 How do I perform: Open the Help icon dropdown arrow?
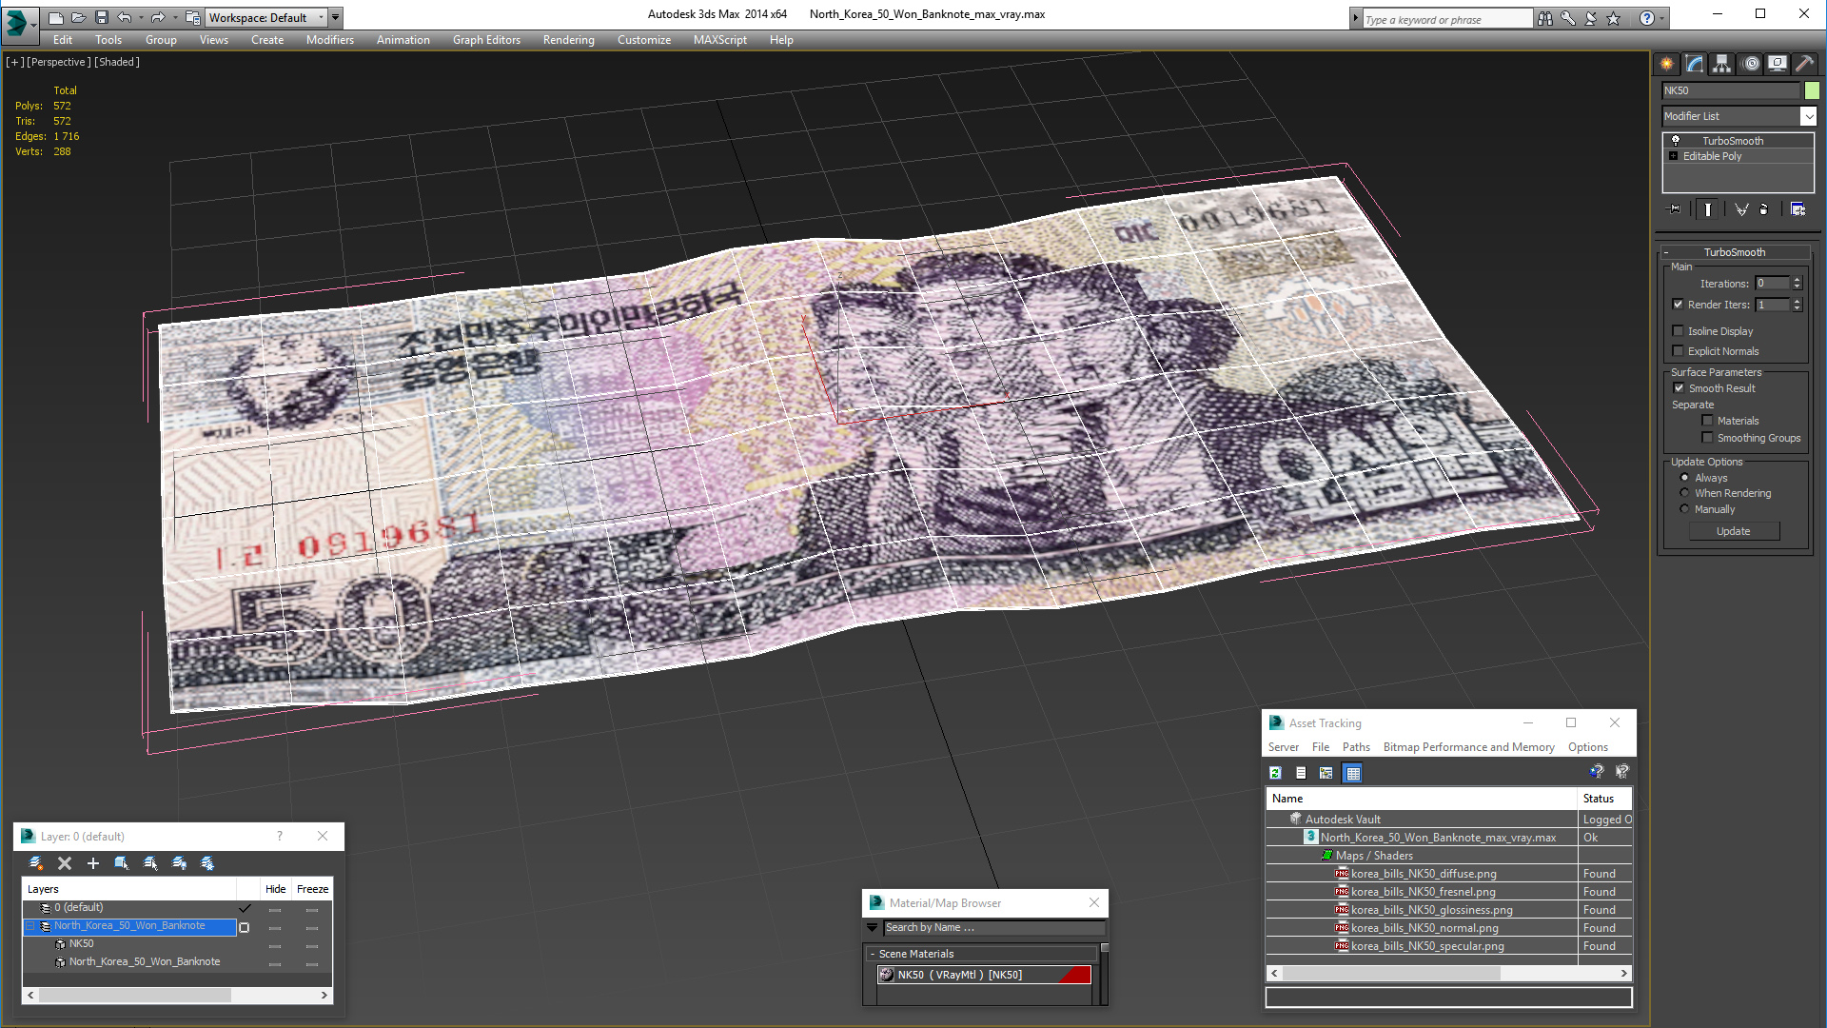click(x=1662, y=18)
